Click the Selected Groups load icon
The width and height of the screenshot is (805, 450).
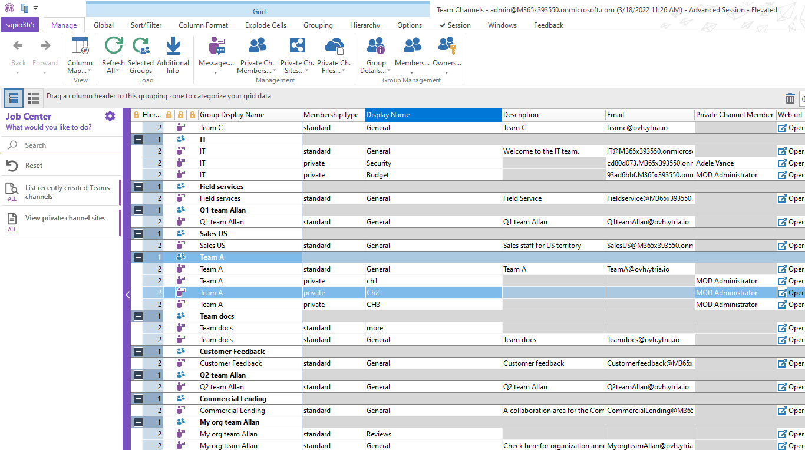coord(141,47)
